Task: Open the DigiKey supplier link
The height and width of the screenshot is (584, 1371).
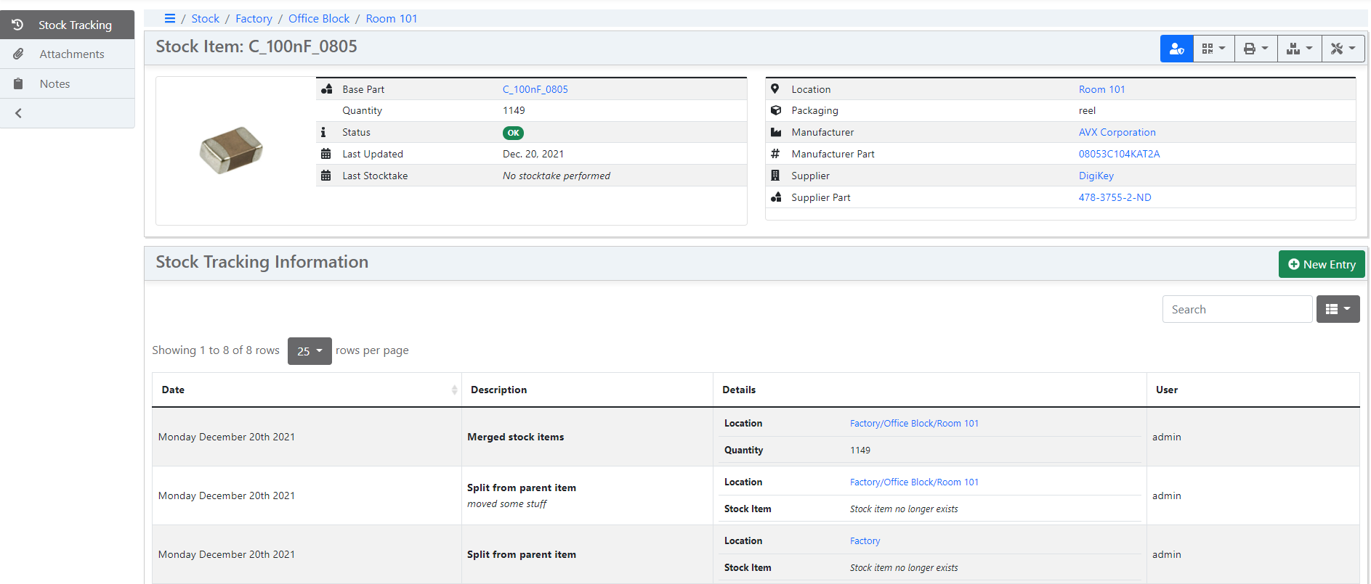Action: tap(1096, 176)
